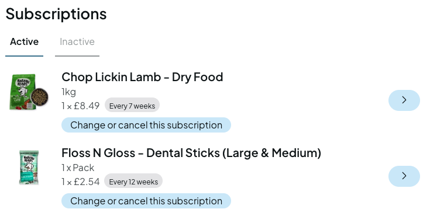The height and width of the screenshot is (216, 430).
Task: Click the teal Barking Heads dental pack
Action: pos(29,167)
